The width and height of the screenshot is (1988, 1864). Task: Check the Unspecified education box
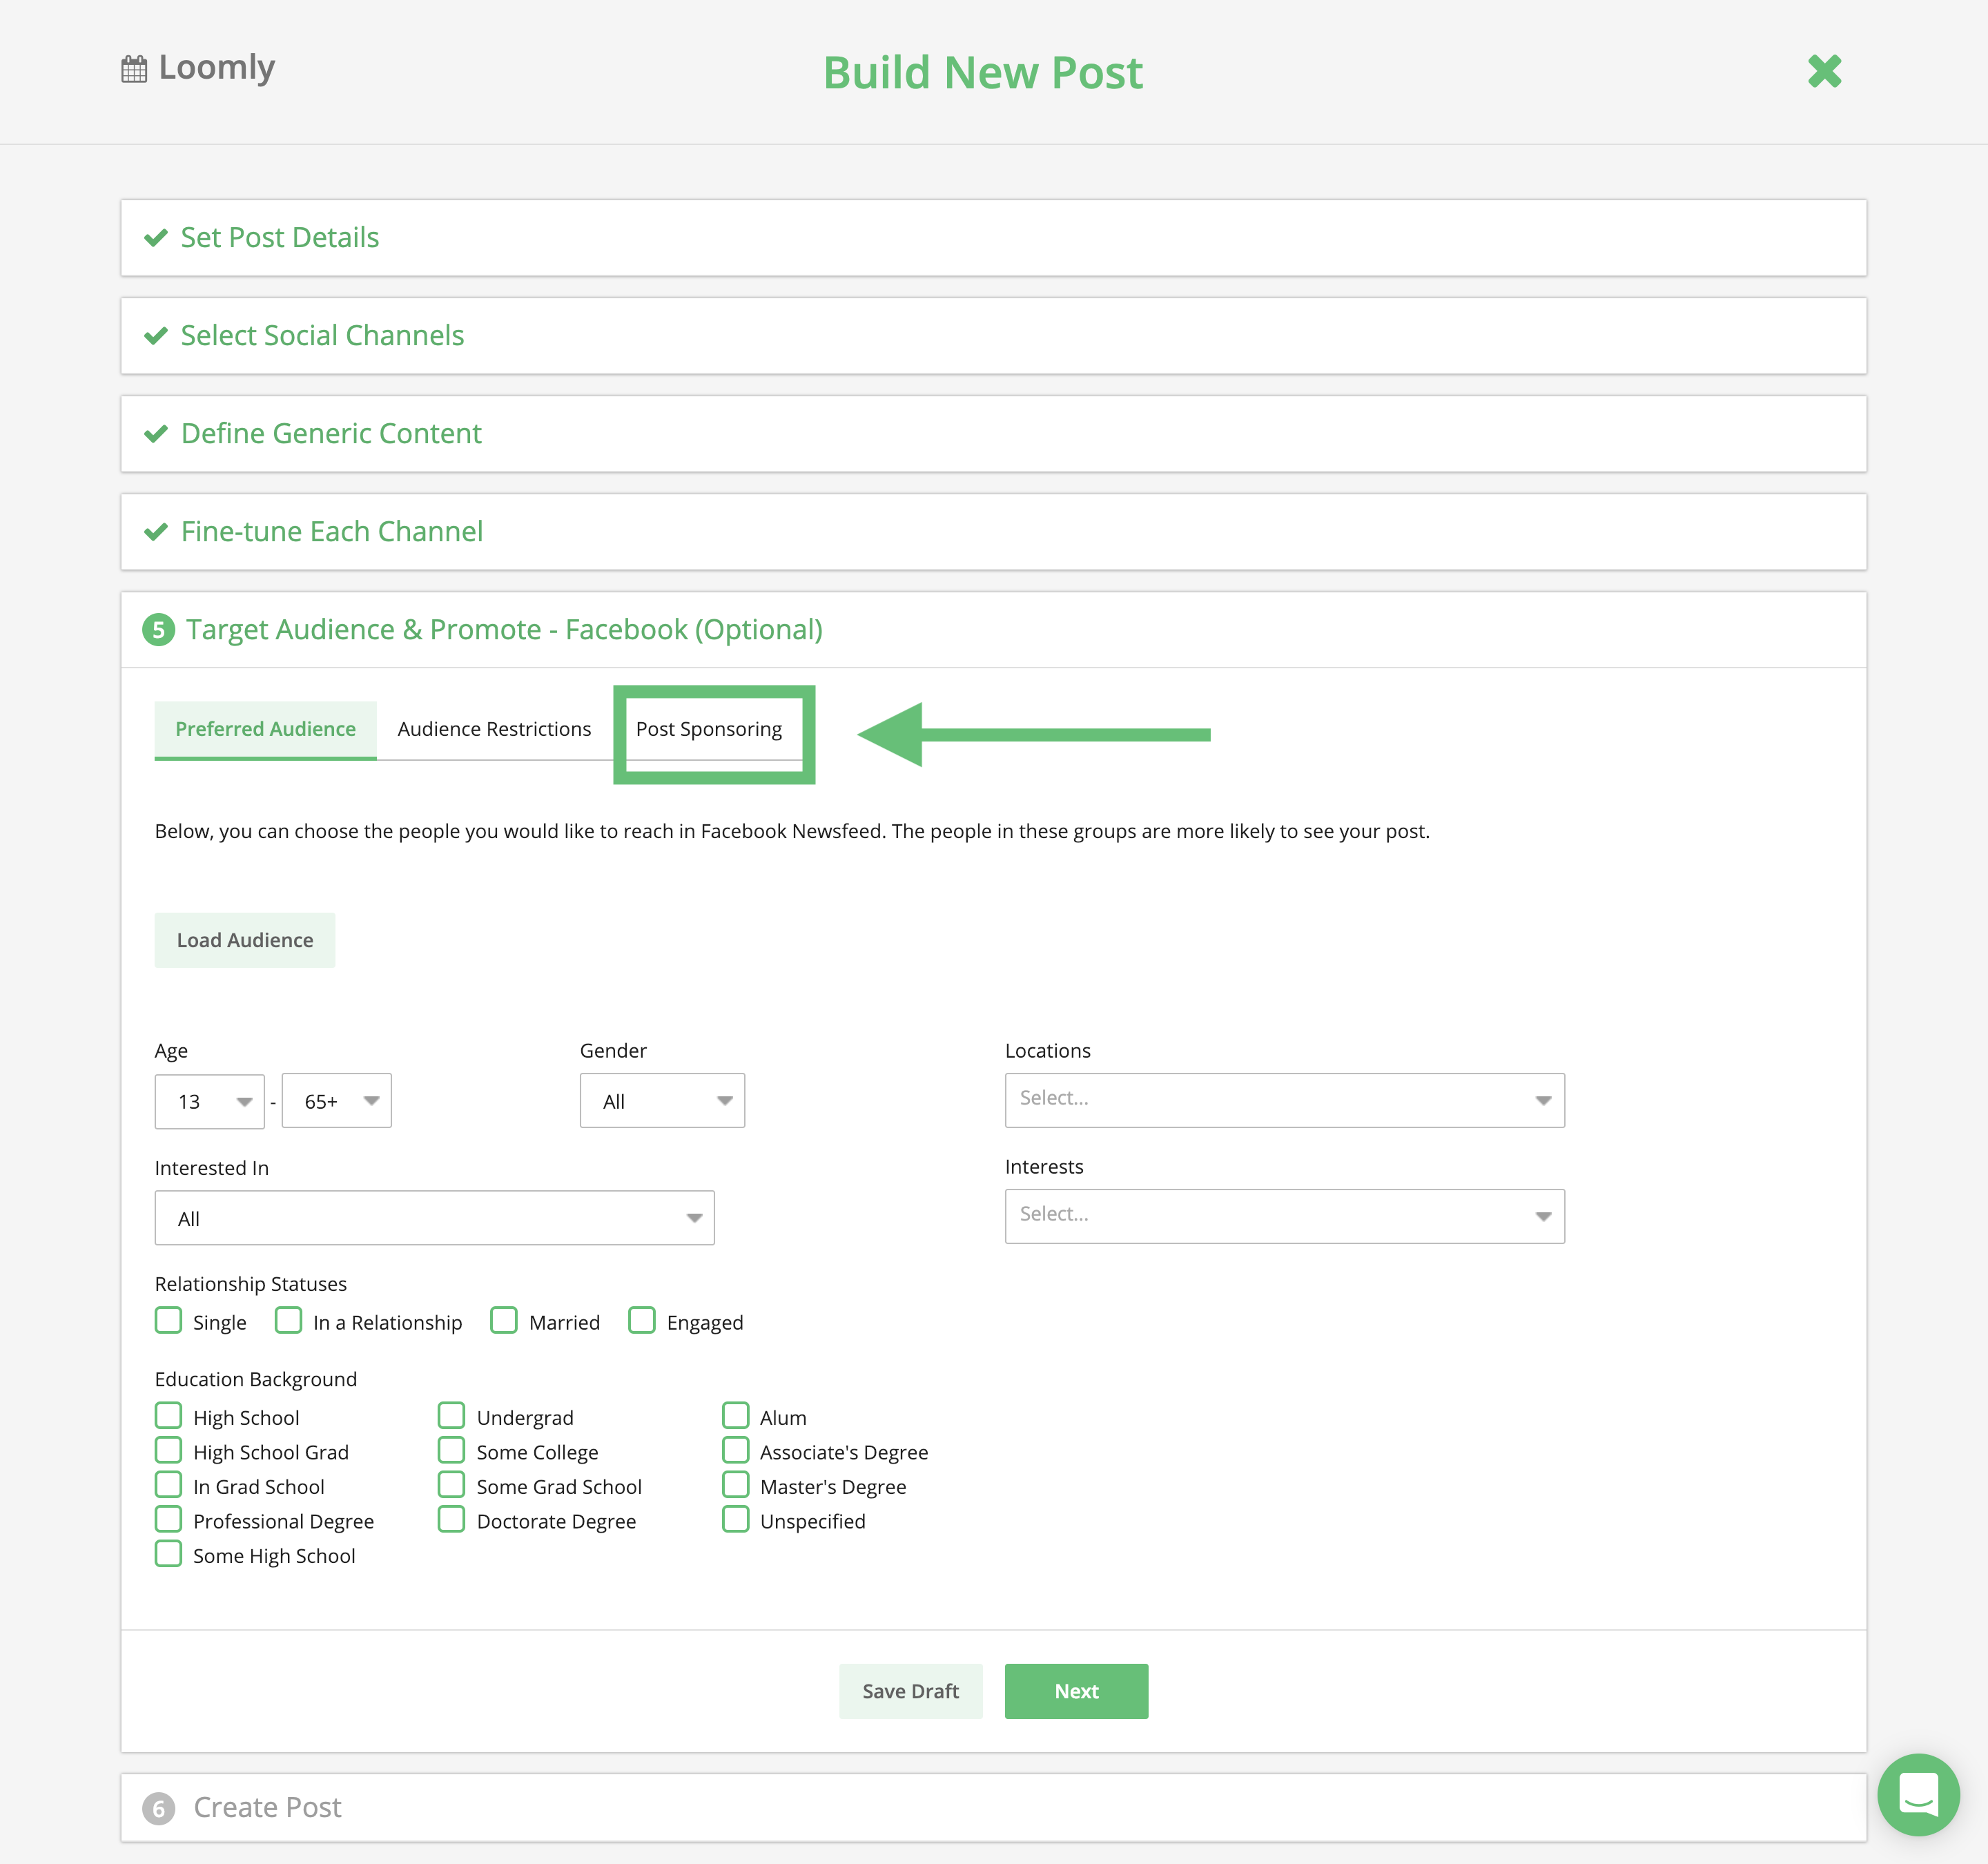735,1519
